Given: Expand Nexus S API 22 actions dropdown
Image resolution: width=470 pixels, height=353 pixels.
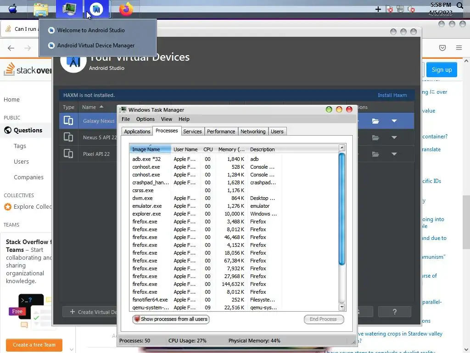Looking at the screenshot, I should 394,137.
